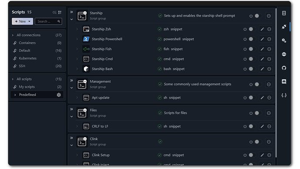Select the Kubernetes category
Screen dimensions: 300x169
click(x=37, y=58)
